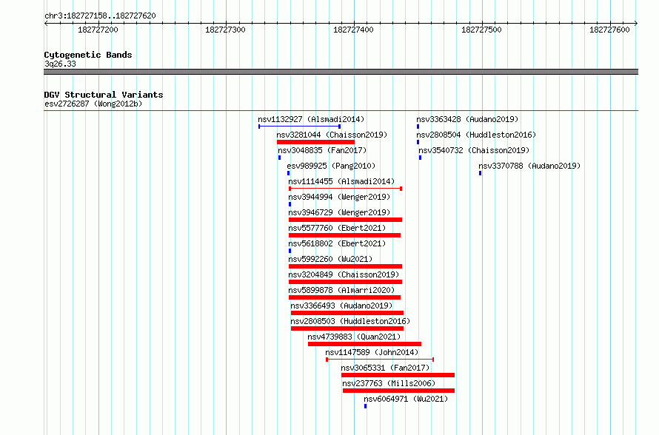Viewport: 659px width, 435px height.
Task: Click the red bar under nsv4739883
Action: 364,344
